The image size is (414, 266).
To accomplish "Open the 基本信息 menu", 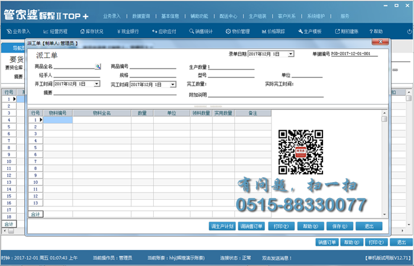I will (170, 16).
